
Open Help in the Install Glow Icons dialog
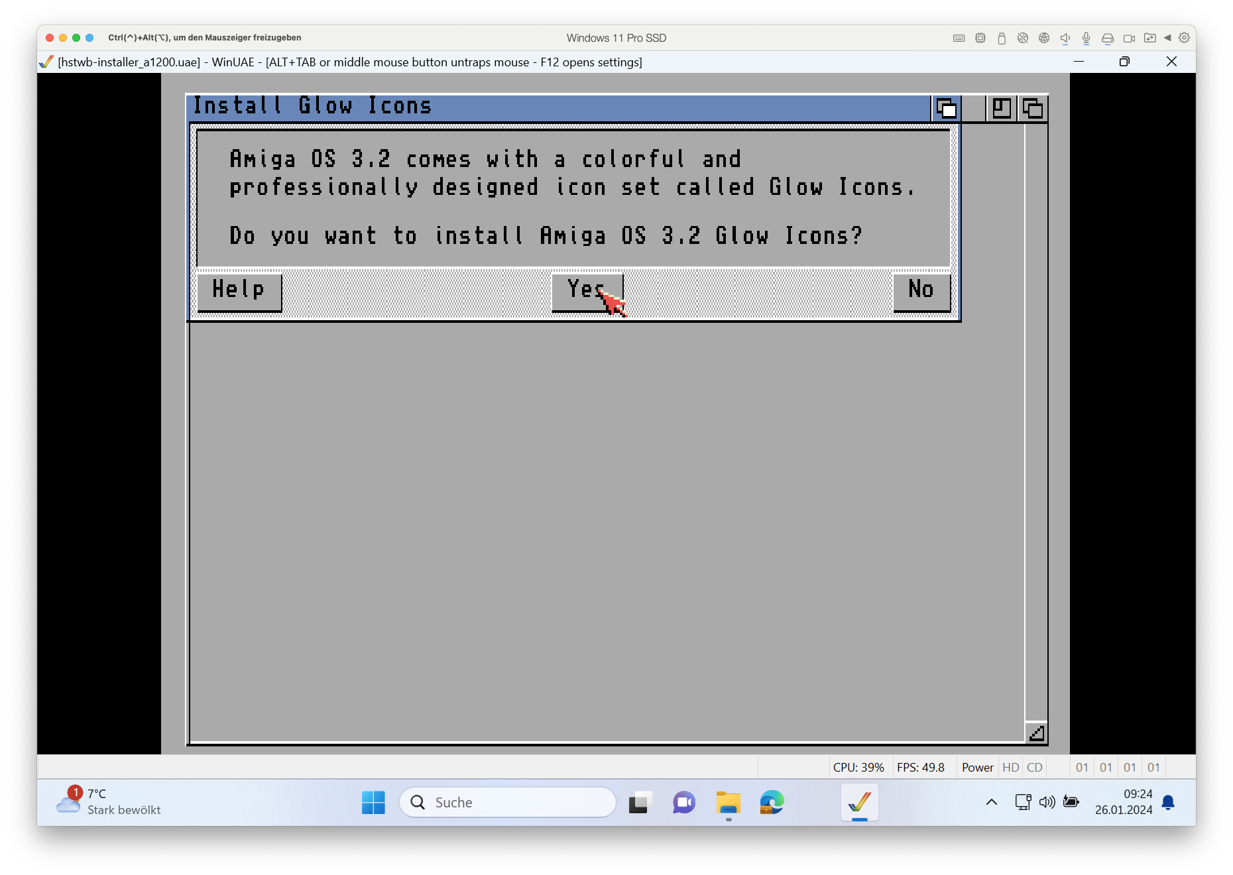239,291
